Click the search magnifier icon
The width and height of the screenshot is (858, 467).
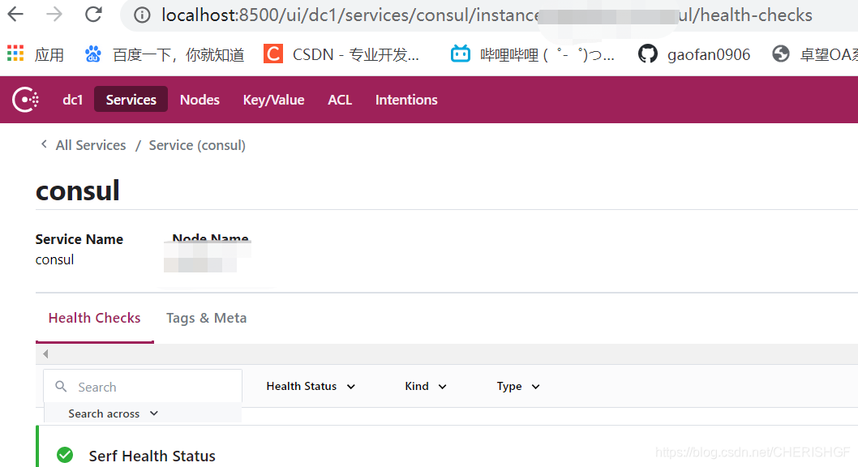tap(62, 386)
